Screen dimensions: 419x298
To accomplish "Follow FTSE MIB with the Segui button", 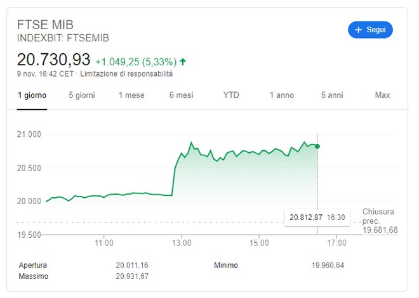I will (370, 30).
